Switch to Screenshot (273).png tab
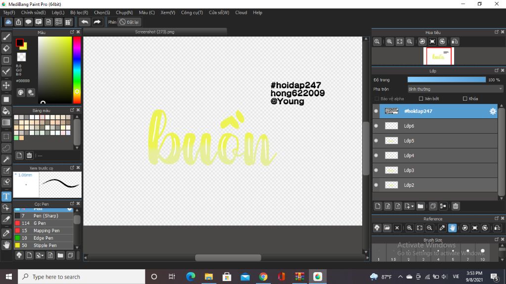This screenshot has height=284, width=506. click(x=155, y=32)
